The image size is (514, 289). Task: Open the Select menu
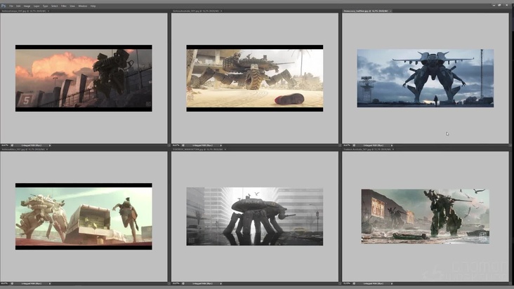[x=54, y=6]
